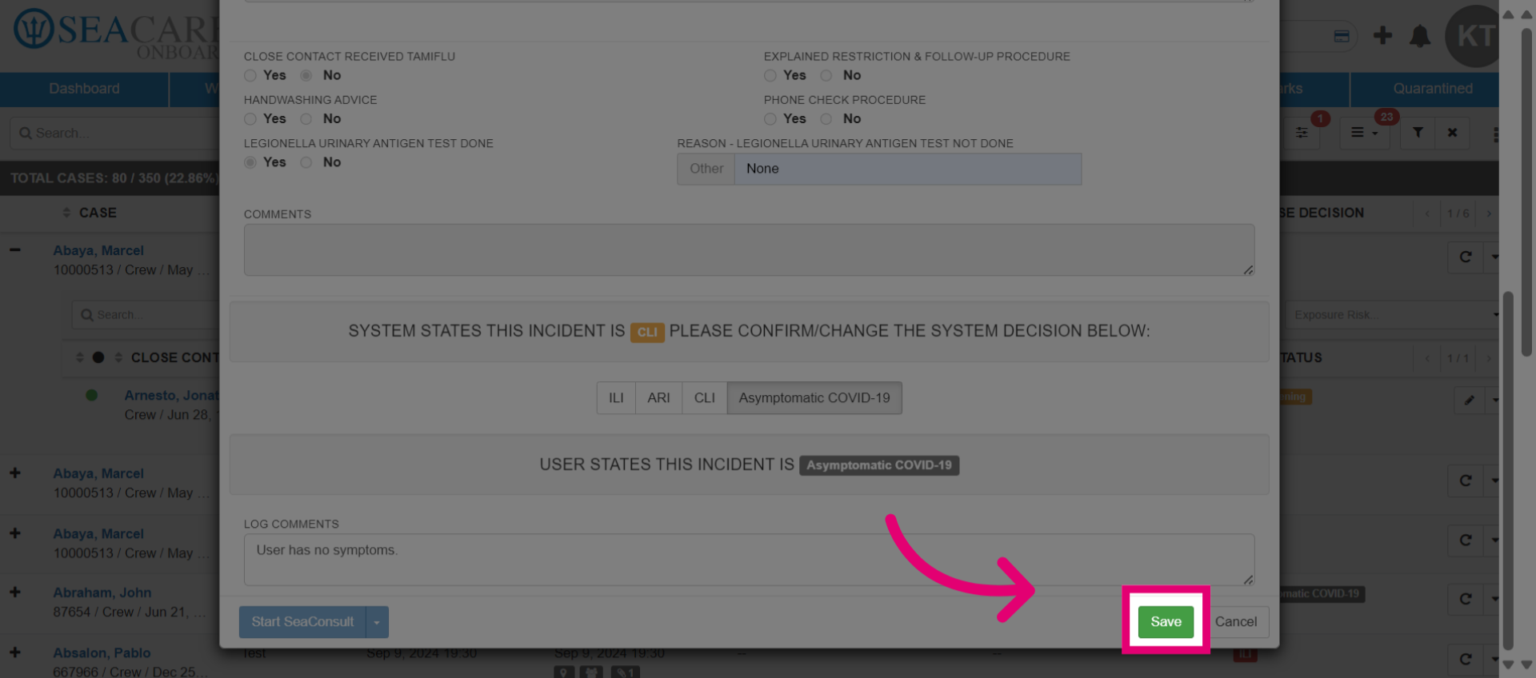The width and height of the screenshot is (1536, 678).
Task: Select Yes for Phone Check Procedure
Action: [x=770, y=118]
